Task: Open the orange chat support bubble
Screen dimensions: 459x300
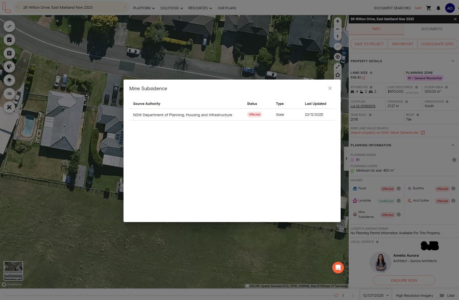Action: pyautogui.click(x=338, y=268)
